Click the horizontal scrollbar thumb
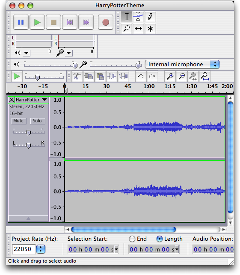 [124, 229]
